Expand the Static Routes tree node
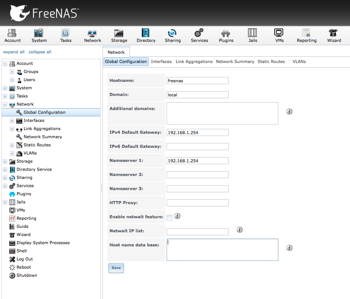The height and width of the screenshot is (299, 350). pyautogui.click(x=12, y=145)
